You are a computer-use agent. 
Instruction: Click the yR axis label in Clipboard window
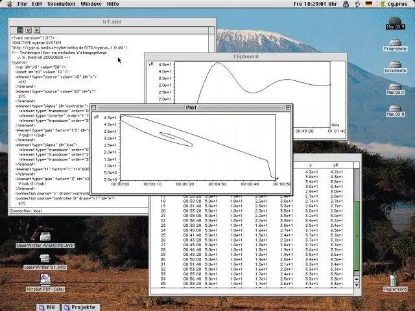tap(151, 64)
